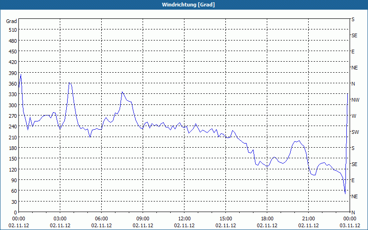Click the wind direction peak near 07:30
Image resolution: width=368 pixels, height=230 pixels.
point(122,92)
